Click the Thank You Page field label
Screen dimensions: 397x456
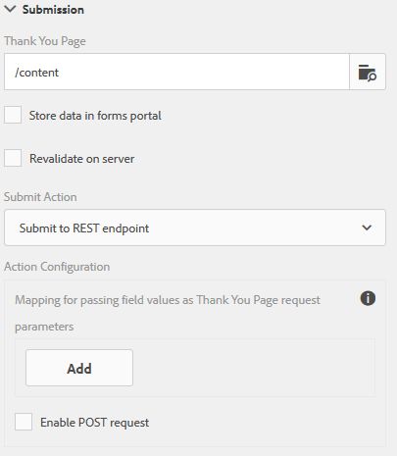[45, 41]
